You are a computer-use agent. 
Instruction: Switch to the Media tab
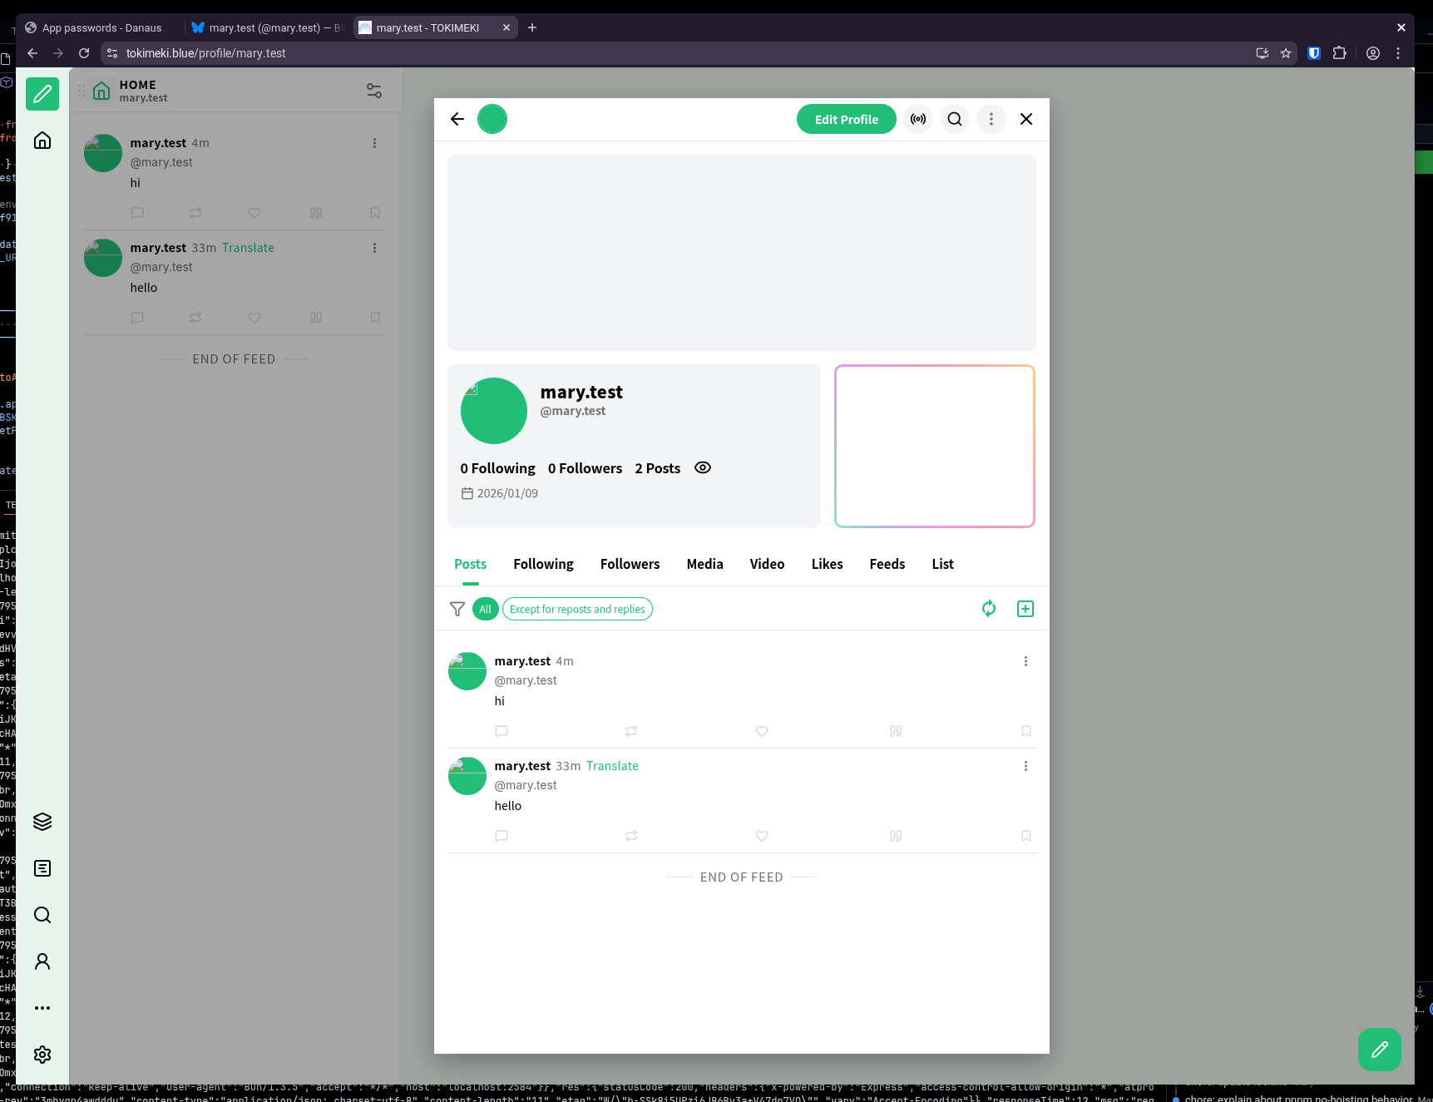[x=704, y=564]
